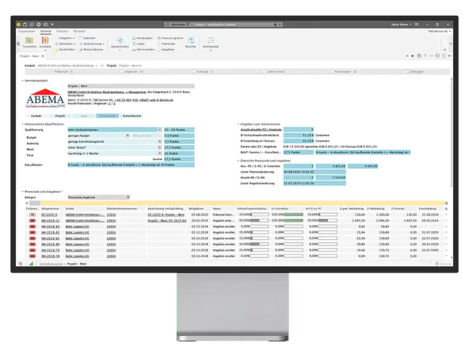The image size is (469, 357).
Task: Click the Konvertieren button
Action: (132, 116)
